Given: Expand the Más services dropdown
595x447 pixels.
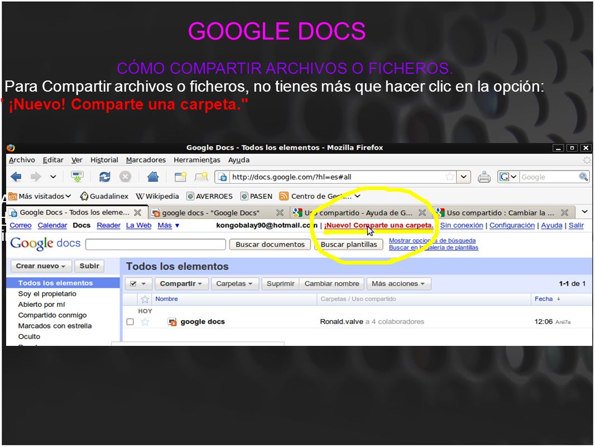Looking at the screenshot, I should [168, 225].
